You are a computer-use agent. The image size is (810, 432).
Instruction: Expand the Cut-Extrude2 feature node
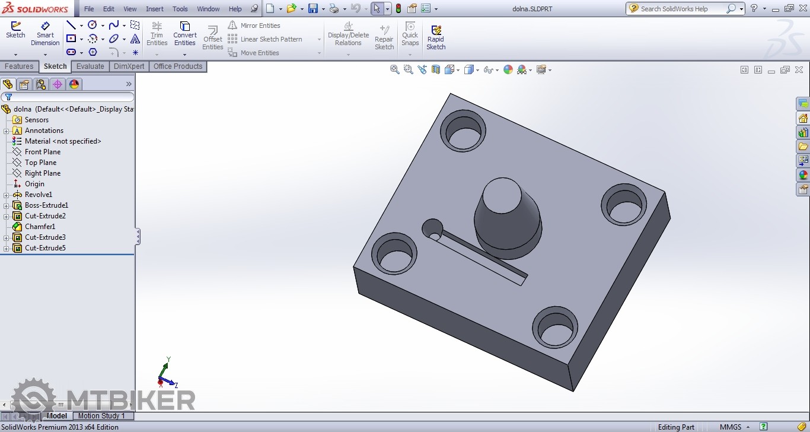click(6, 216)
